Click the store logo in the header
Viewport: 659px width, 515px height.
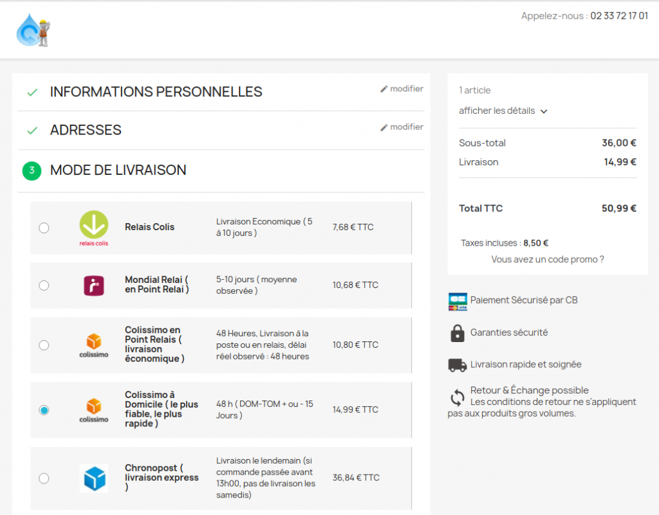[x=33, y=30]
